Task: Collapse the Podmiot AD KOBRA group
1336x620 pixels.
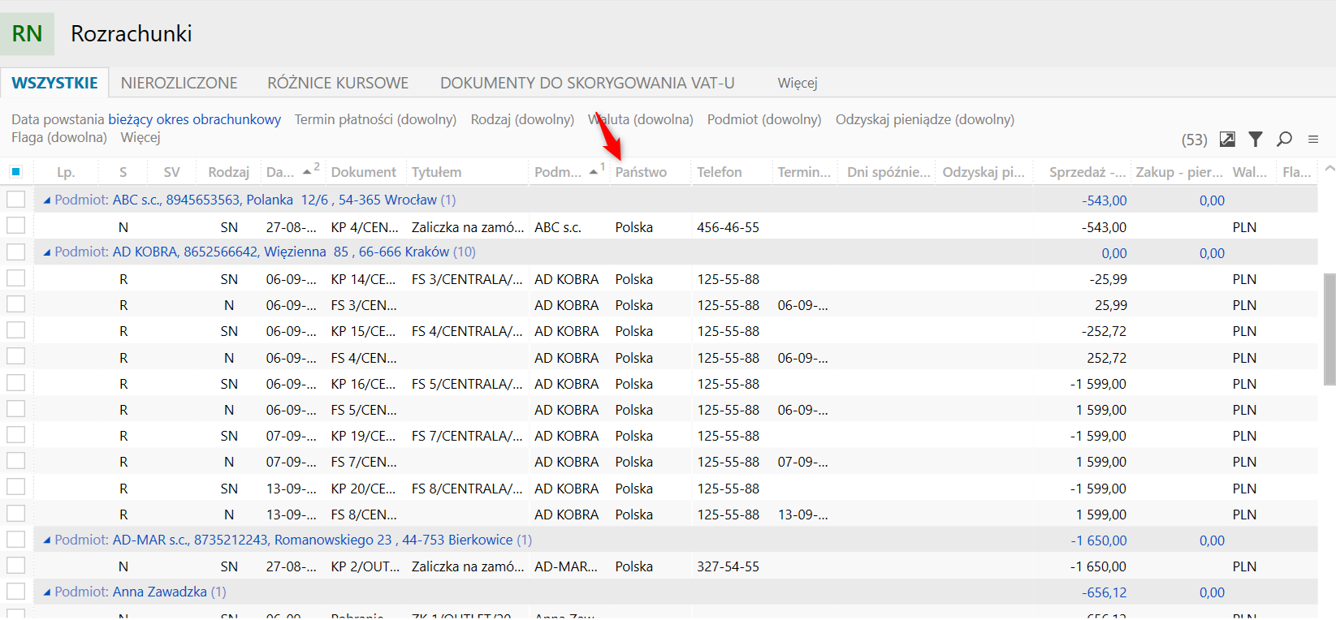Action: click(47, 252)
